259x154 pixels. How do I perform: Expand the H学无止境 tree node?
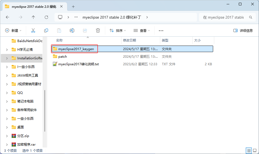click(7, 50)
